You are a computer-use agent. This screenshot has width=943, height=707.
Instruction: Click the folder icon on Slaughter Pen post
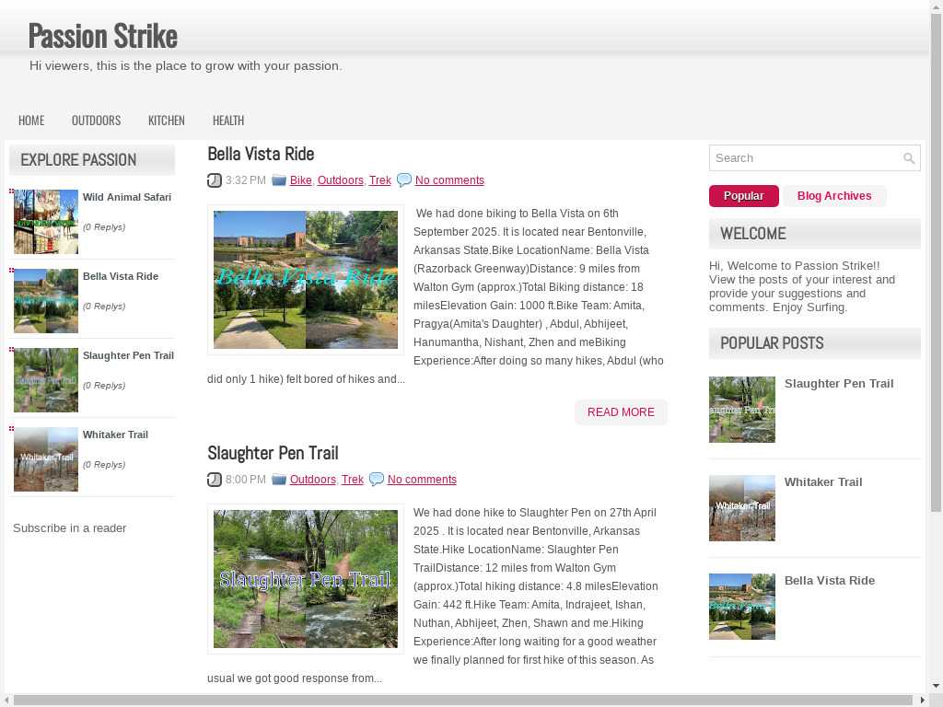(279, 480)
